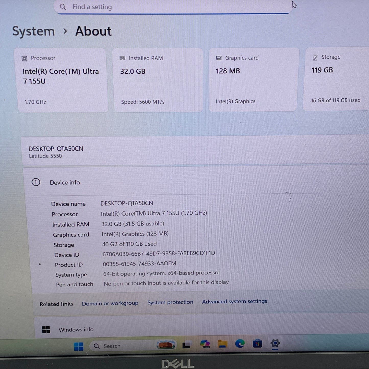Click the taskbar Search box

(133, 346)
